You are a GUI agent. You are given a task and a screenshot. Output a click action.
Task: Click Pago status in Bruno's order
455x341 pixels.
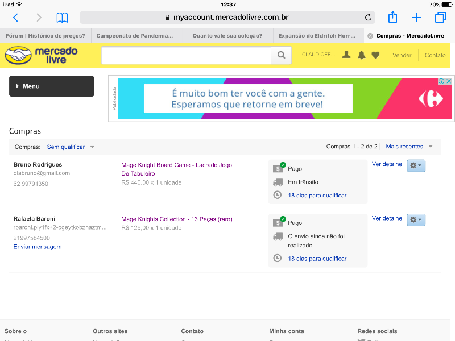click(295, 169)
